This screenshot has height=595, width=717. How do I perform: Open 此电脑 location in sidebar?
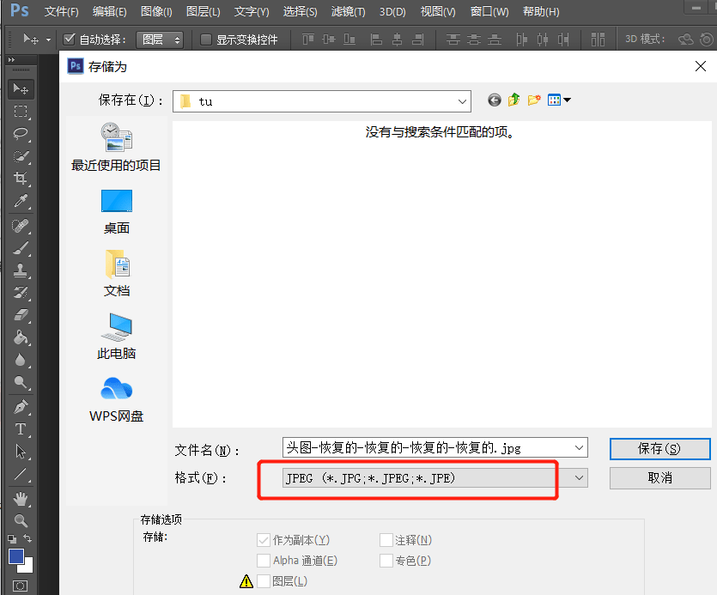(116, 337)
